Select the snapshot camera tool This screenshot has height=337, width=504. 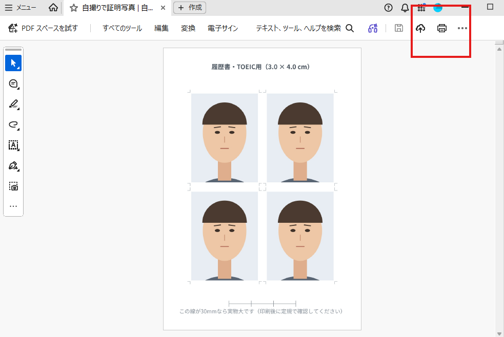pos(13,186)
